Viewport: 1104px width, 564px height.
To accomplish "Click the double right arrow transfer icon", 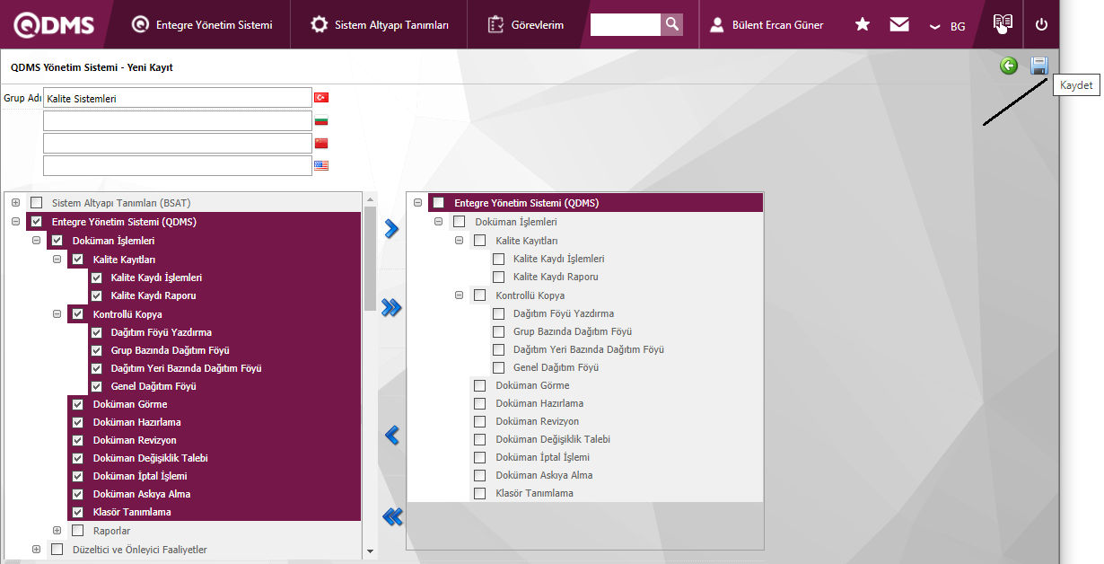I will tap(391, 308).
